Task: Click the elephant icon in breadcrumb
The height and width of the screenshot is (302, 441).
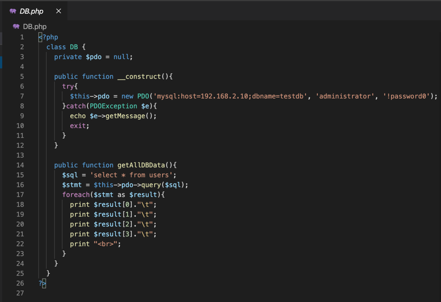Action: 16,26
